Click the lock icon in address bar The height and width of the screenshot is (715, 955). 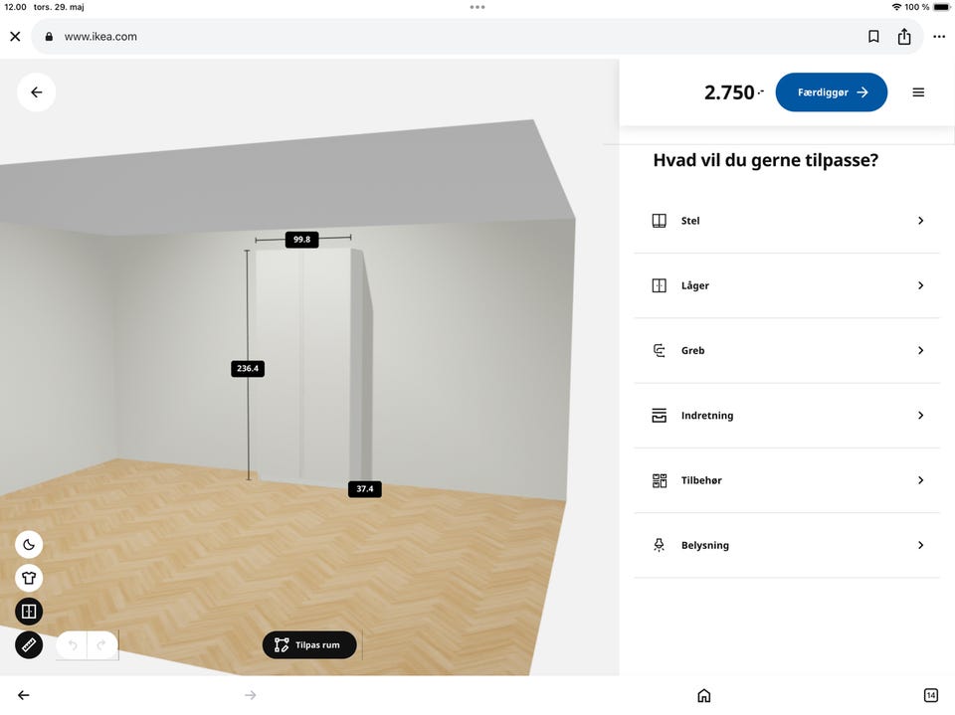[x=50, y=37]
